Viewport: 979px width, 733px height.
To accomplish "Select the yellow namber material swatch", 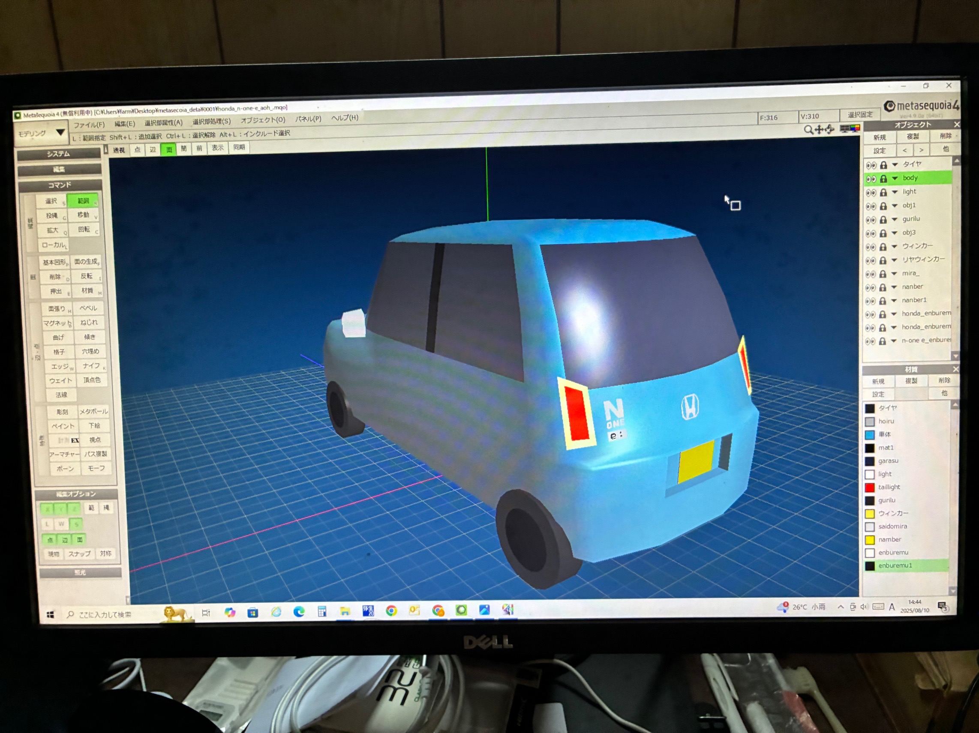I will click(870, 541).
